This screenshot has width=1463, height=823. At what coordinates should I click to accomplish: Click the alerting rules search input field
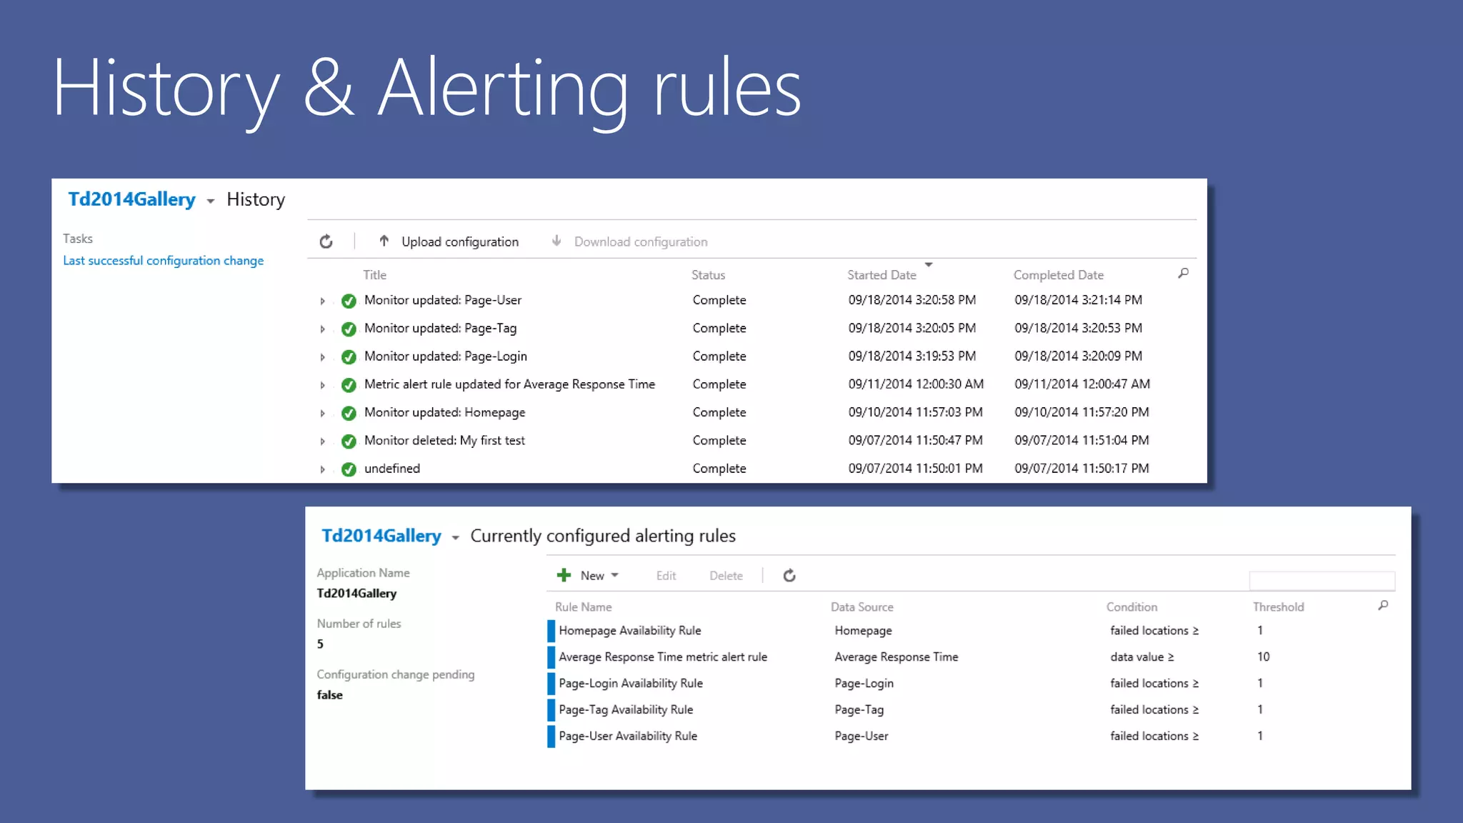coord(1322,580)
